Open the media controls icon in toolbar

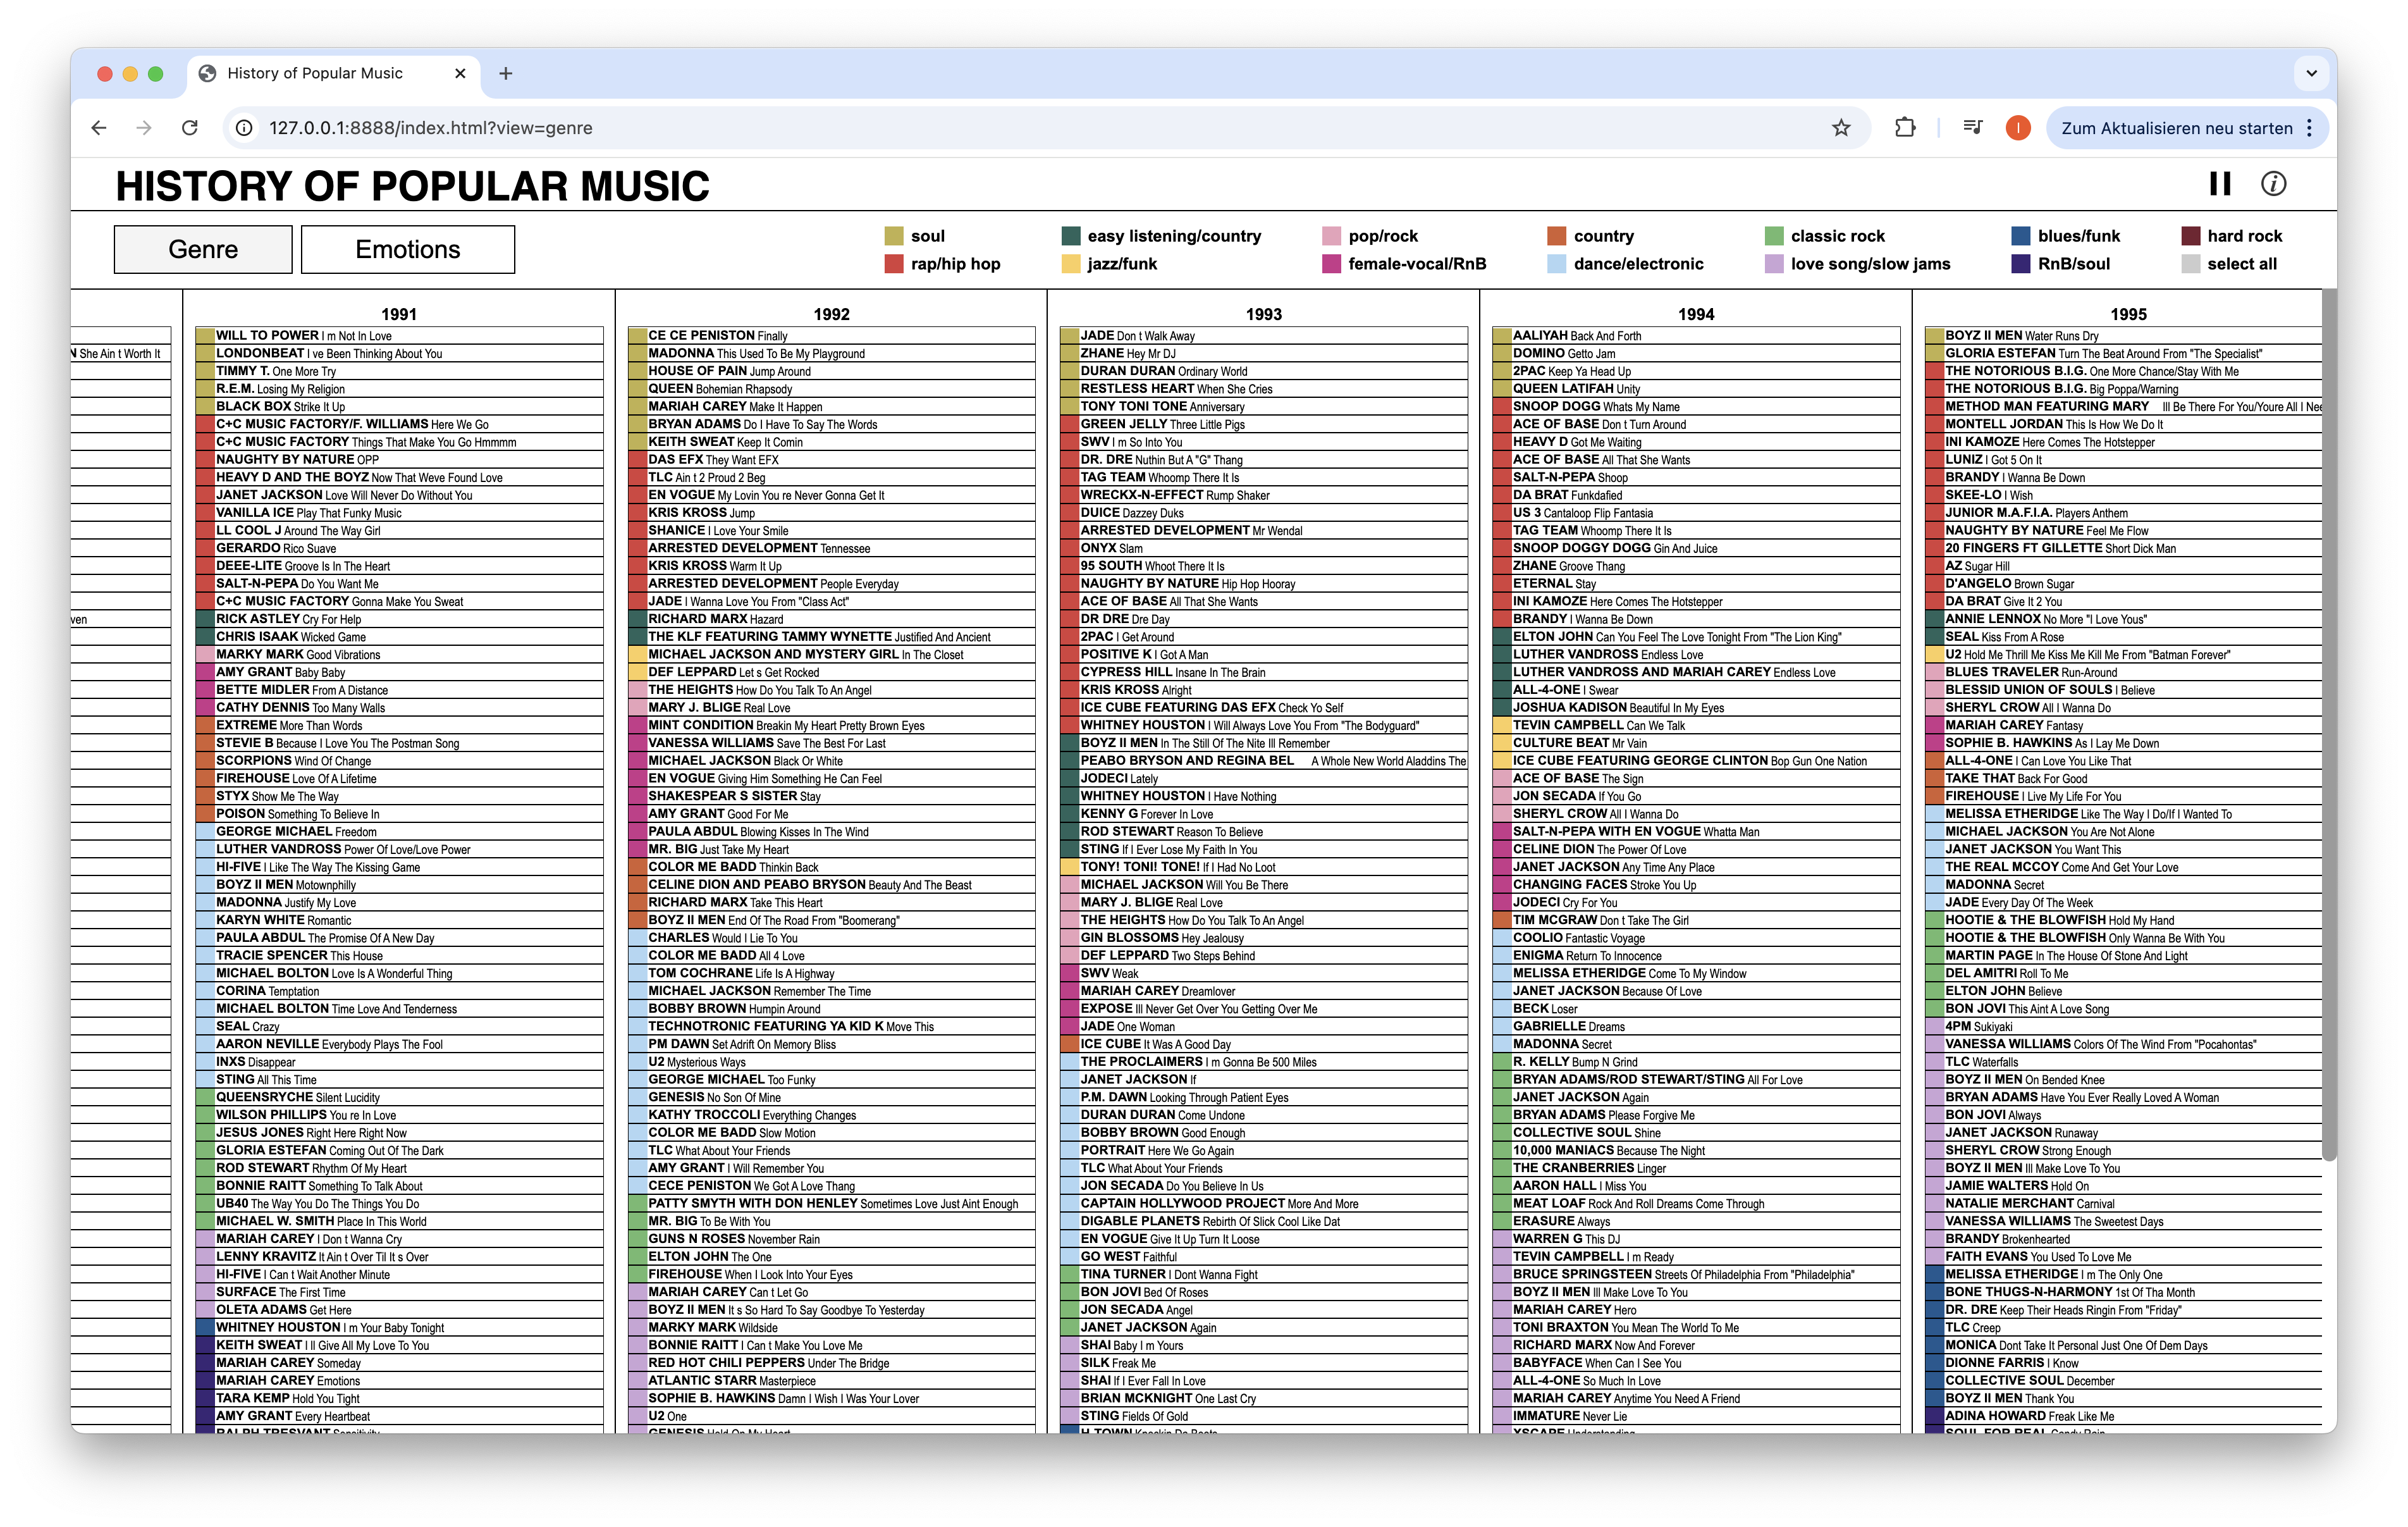click(1972, 128)
